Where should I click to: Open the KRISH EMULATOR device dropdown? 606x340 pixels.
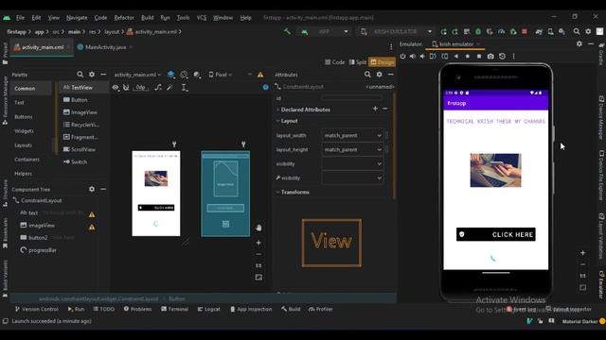click(396, 31)
